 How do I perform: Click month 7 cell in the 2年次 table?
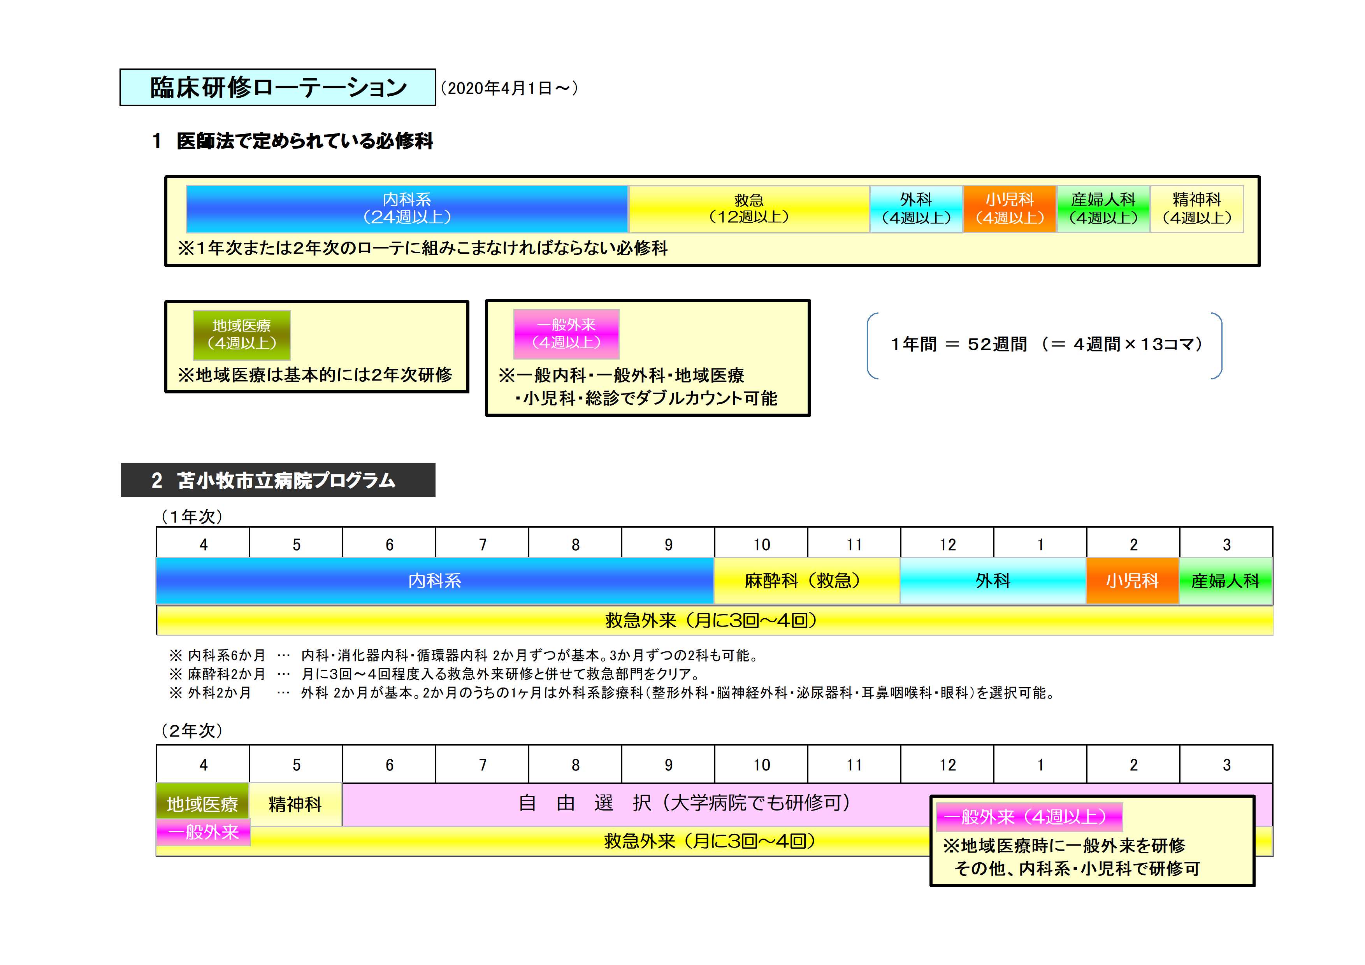tap(482, 764)
